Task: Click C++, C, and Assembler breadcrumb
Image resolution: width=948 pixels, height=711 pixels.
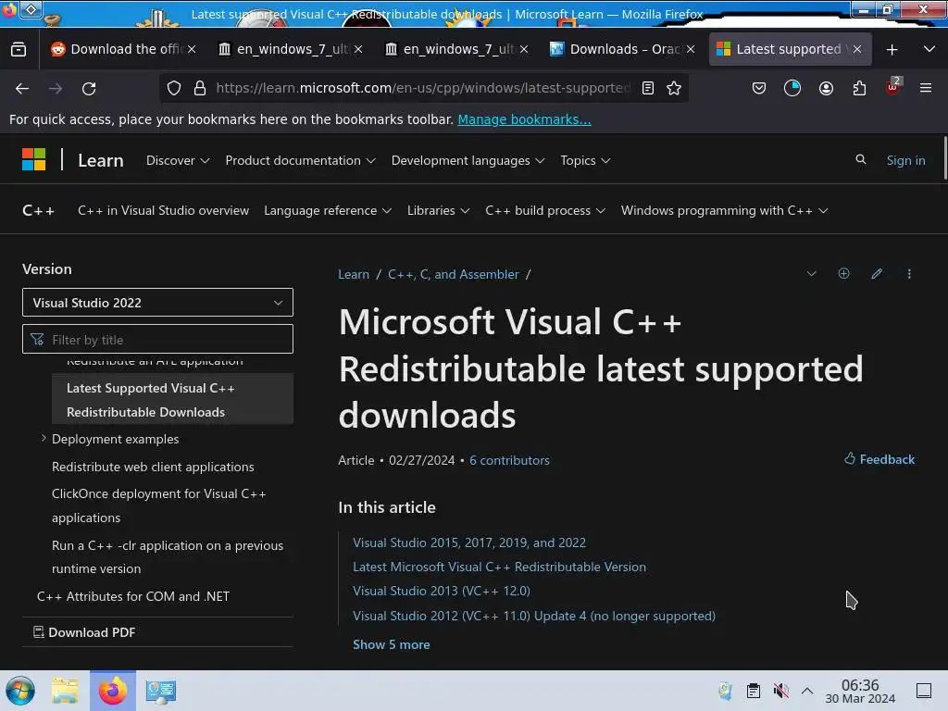Action: pos(454,274)
